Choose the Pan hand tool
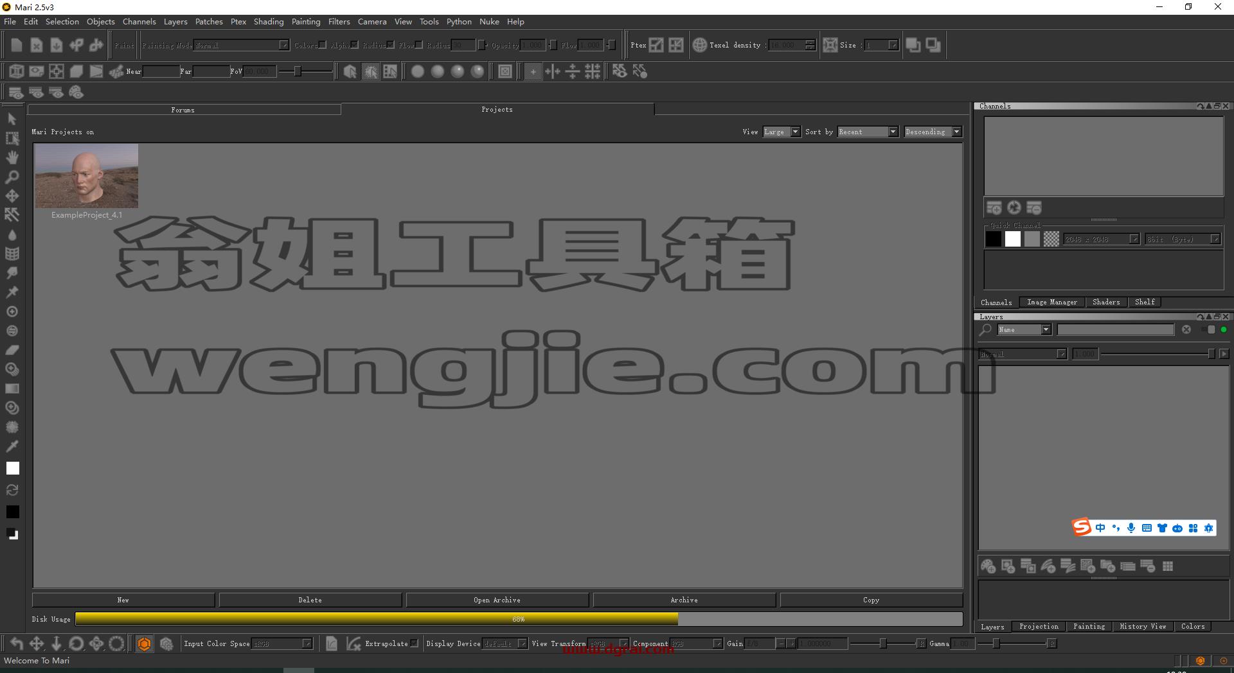Image resolution: width=1234 pixels, height=673 pixels. pos(12,157)
